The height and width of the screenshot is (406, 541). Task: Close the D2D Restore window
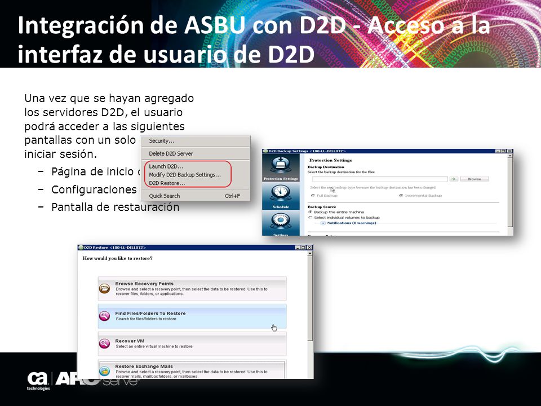coord(309,248)
